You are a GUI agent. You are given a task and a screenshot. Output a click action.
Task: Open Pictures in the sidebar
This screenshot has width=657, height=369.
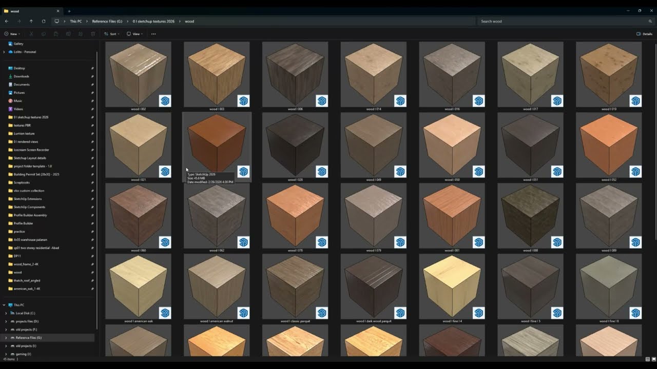[x=16, y=93]
